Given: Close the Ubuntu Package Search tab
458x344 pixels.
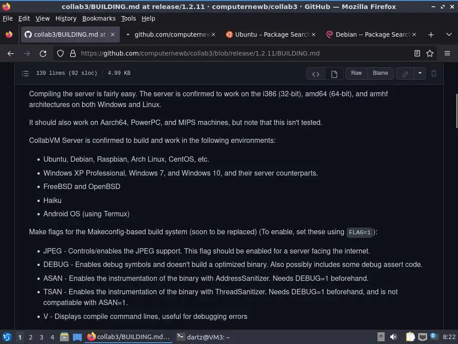Looking at the screenshot, I should [x=314, y=34].
